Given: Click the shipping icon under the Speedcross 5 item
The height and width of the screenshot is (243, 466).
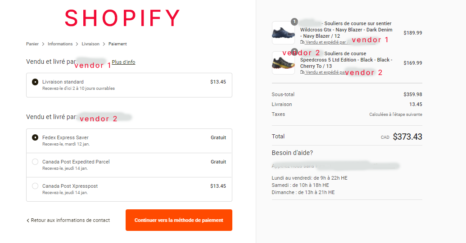Looking at the screenshot, I should (302, 72).
